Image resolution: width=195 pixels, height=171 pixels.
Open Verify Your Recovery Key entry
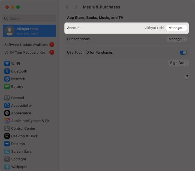tap(25, 52)
